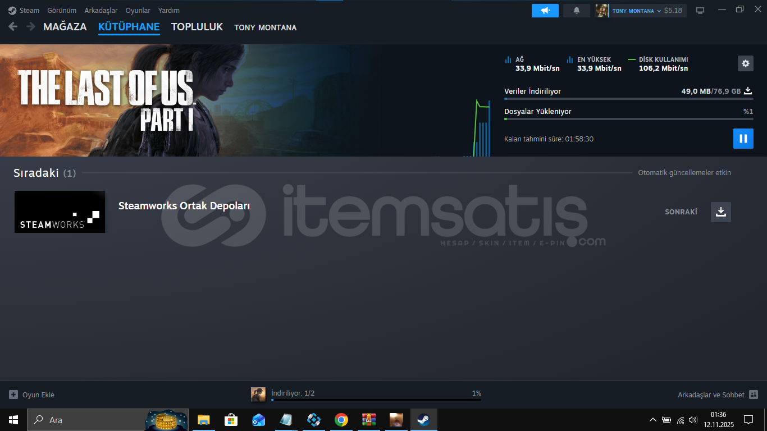This screenshot has width=767, height=431.
Task: Click the Veriler İndiriliyor label
Action: click(532, 91)
